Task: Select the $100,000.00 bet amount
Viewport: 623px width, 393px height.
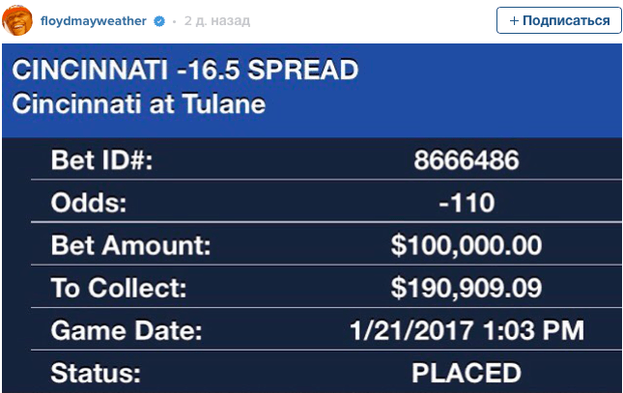Action: 467,245
